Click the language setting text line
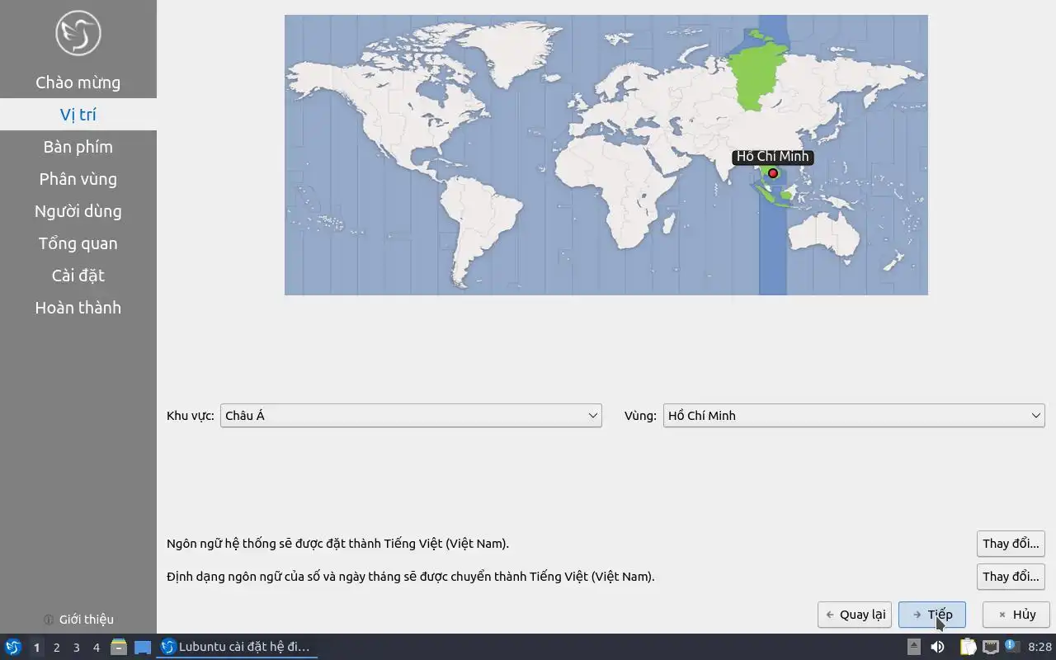 [x=337, y=544]
